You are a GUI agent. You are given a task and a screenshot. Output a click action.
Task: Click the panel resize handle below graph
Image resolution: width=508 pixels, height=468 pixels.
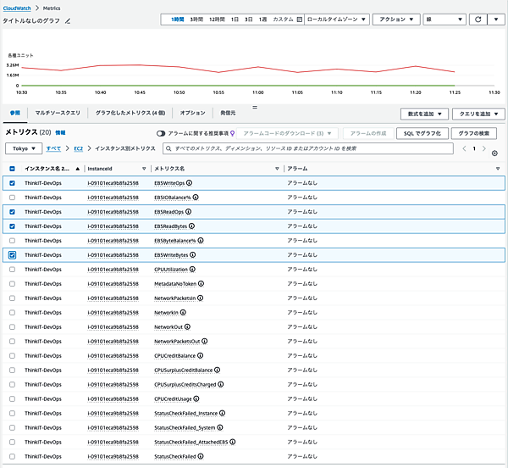(x=254, y=107)
